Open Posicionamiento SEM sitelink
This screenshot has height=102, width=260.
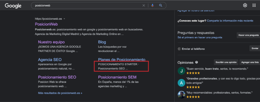tap(117, 77)
